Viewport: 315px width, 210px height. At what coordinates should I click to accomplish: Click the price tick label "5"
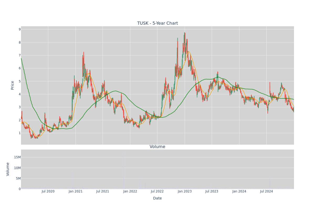pos(19,81)
